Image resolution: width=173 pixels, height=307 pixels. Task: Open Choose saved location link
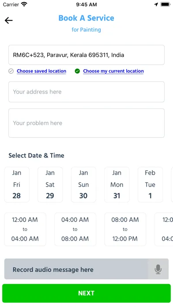coord(41,71)
